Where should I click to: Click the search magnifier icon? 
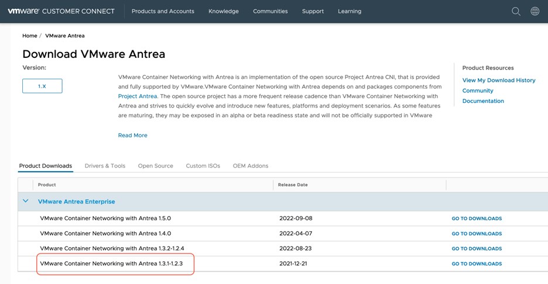[516, 11]
